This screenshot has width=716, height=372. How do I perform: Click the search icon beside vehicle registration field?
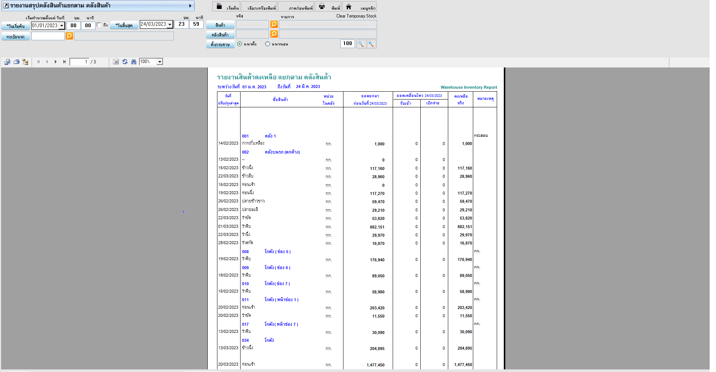[69, 36]
